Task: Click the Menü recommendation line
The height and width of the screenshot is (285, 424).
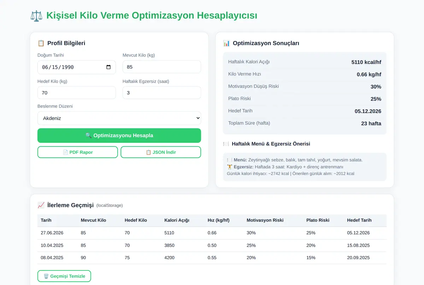Action: coord(295,160)
